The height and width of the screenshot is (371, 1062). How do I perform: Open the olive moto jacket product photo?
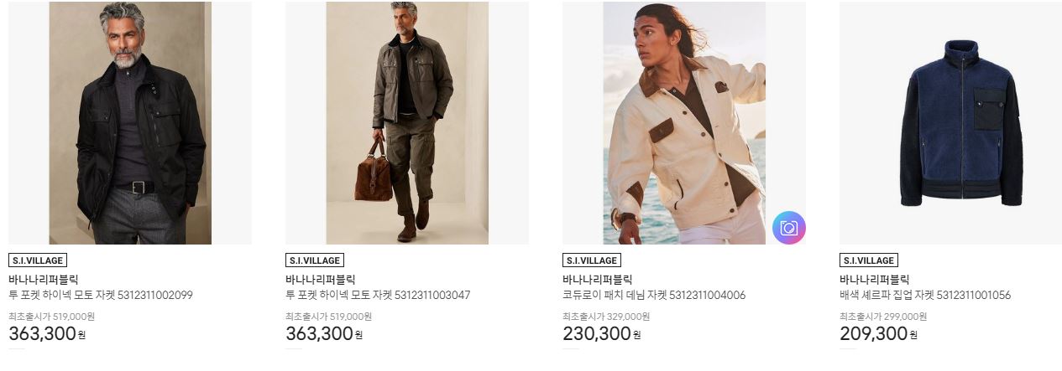[407, 123]
